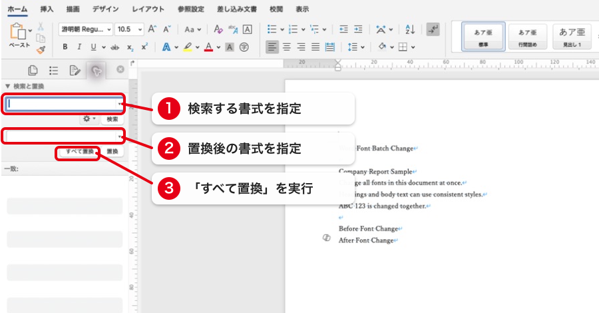
Task: Toggle character shading gray A
Action: coord(229,47)
